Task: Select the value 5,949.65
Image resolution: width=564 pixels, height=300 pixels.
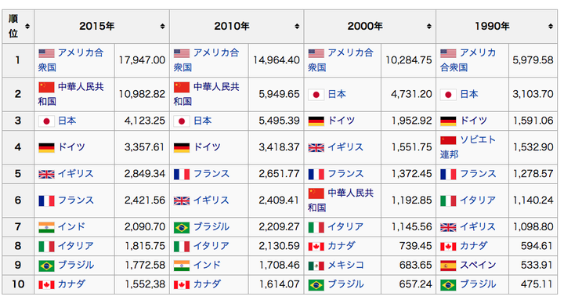Action: [279, 94]
